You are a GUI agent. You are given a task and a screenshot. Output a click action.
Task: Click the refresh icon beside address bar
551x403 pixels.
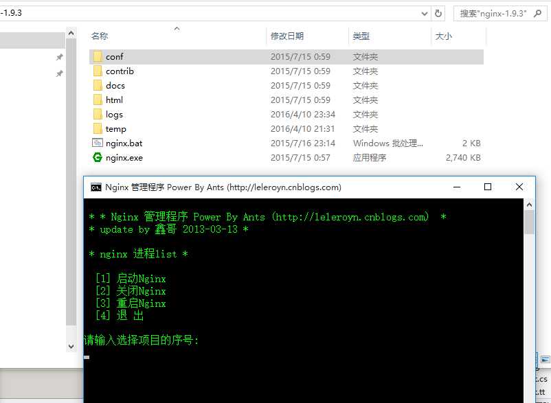click(x=438, y=13)
